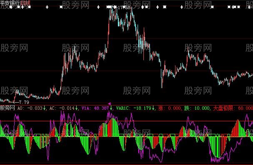Click the down arrow after AO value
Image resolution: width=253 pixels, height=165 pixels.
click(x=44, y=108)
